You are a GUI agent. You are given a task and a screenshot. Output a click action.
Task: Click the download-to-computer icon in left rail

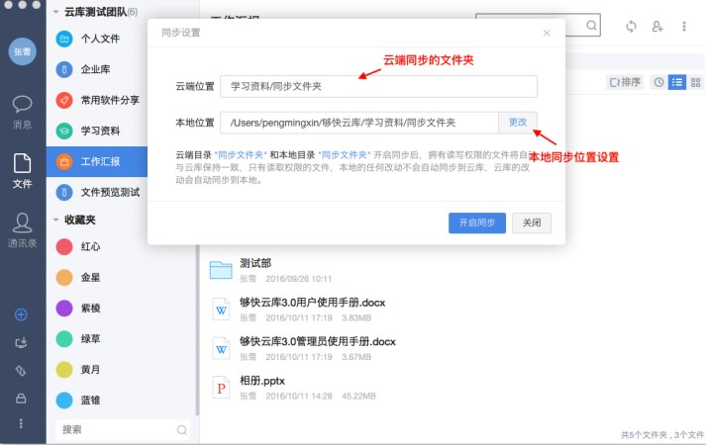pos(21,342)
